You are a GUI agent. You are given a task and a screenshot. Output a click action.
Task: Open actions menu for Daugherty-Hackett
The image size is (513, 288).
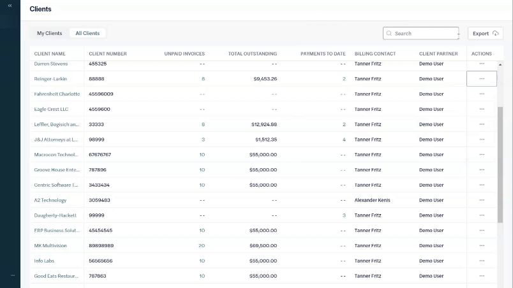pos(482,215)
